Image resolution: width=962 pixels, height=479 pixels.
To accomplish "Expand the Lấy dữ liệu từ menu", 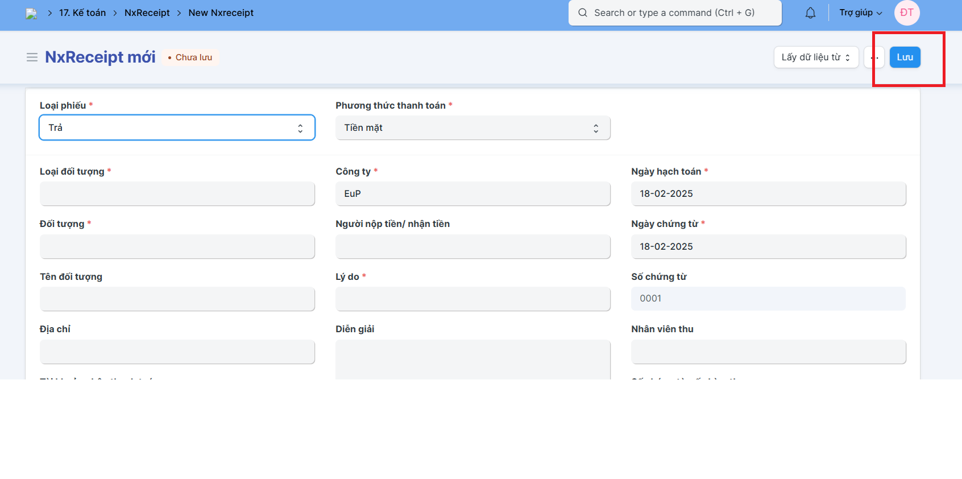I will point(815,57).
